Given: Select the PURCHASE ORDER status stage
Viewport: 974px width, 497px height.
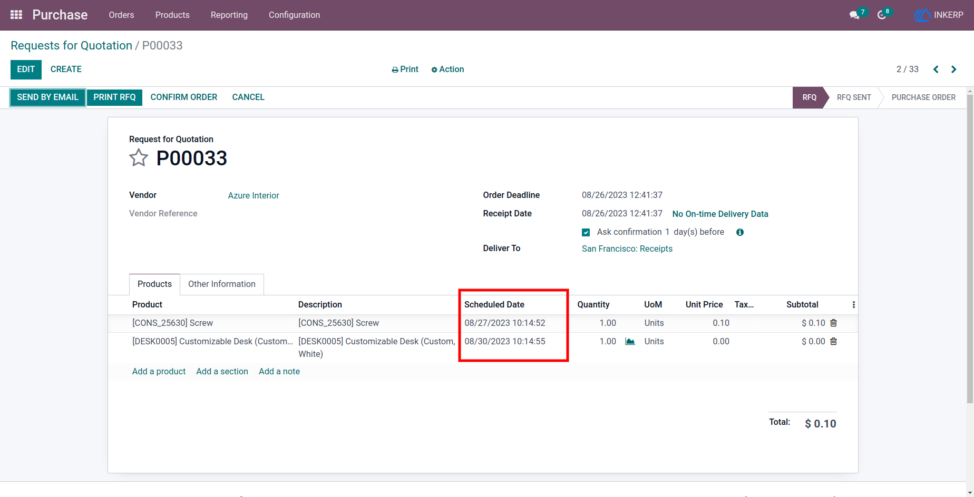Looking at the screenshot, I should [923, 98].
